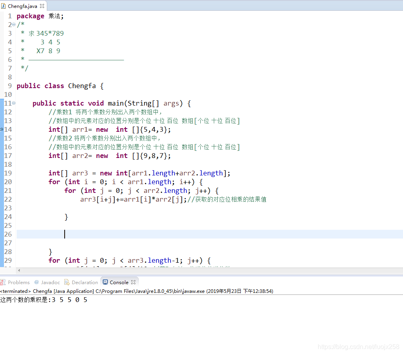The image size is (403, 354).
Task: Click the Console monitor icon
Action: [x=105, y=282]
